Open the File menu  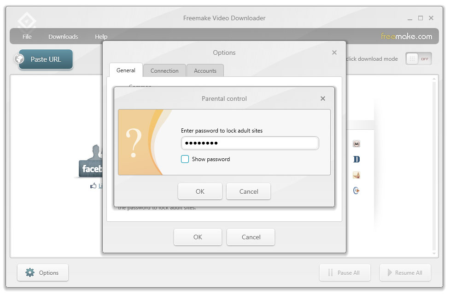point(27,36)
